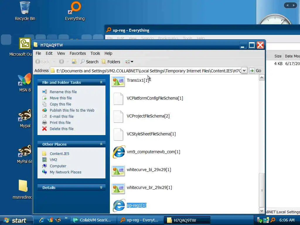Open the Edit menu in H7QAQ9TW
Image resolution: width=300 pixels, height=225 pixels.
[49, 53]
